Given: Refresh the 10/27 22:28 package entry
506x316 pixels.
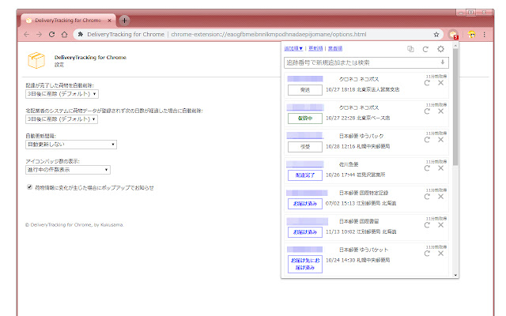Looking at the screenshot, I should pyautogui.click(x=427, y=111).
